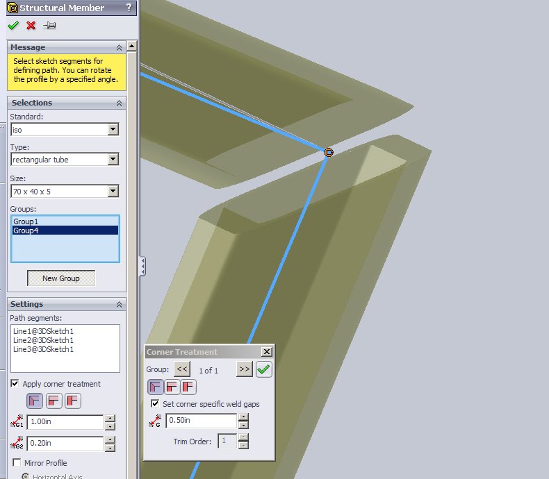Screen dimensions: 549x479
Task: Click the G2 weld gap icon
Action: click(x=17, y=443)
